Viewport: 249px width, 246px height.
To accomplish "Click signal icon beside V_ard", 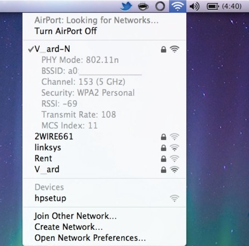I will pos(174,169).
